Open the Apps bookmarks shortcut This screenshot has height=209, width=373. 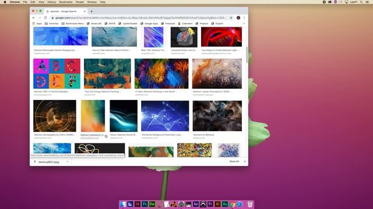pos(37,24)
